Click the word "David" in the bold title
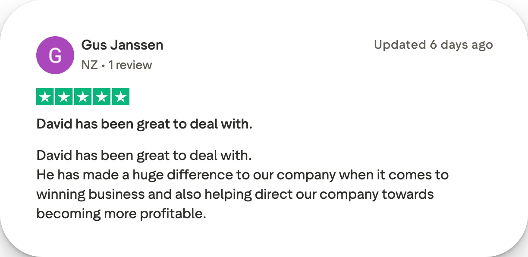 click(x=54, y=124)
